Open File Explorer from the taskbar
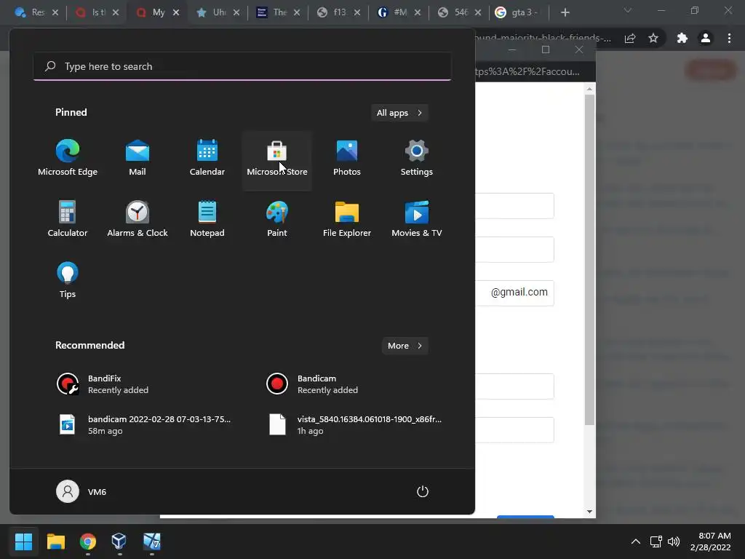This screenshot has width=745, height=559. click(x=55, y=542)
